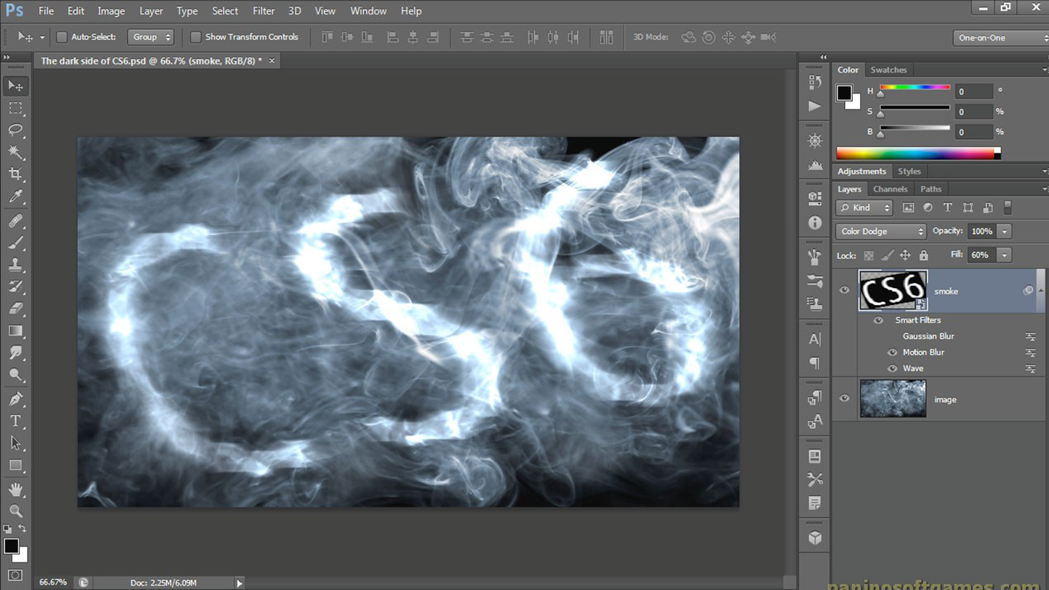Enable Show Transform Controls checkbox
This screenshot has width=1049, height=590.
click(195, 37)
